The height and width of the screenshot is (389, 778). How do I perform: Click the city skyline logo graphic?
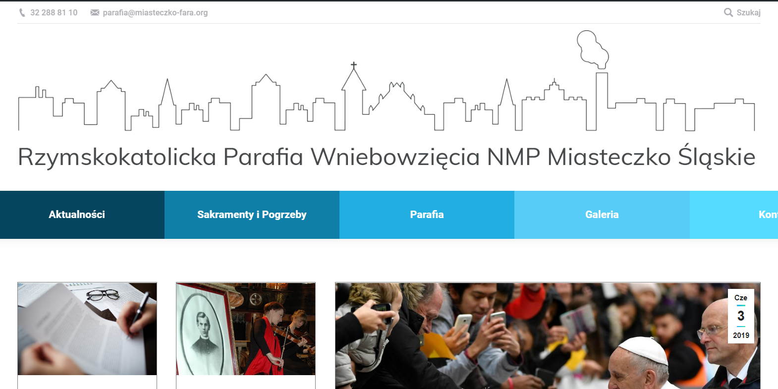pyautogui.click(x=387, y=81)
